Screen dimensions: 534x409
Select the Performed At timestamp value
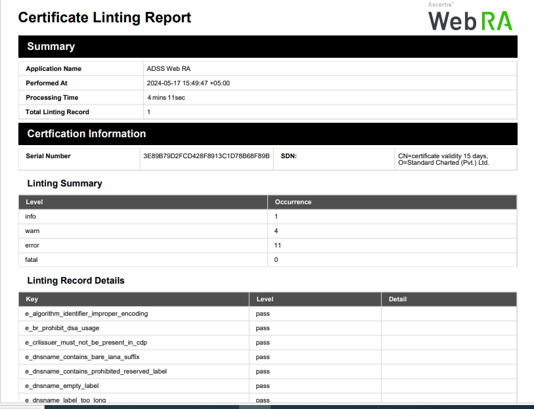188,83
